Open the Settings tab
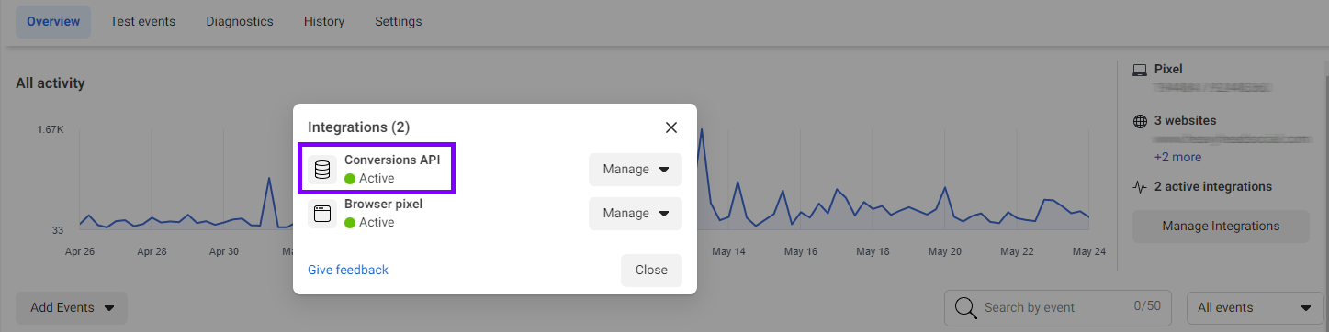 pyautogui.click(x=399, y=21)
